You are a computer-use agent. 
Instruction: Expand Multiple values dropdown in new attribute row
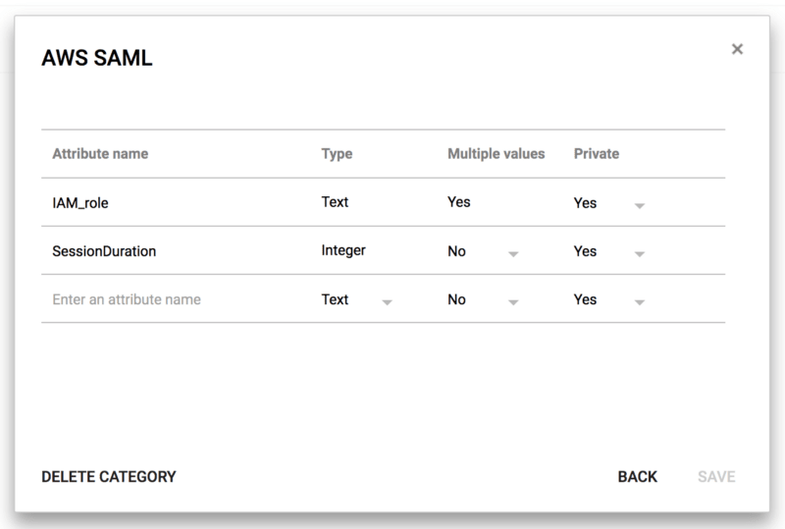coord(483,299)
